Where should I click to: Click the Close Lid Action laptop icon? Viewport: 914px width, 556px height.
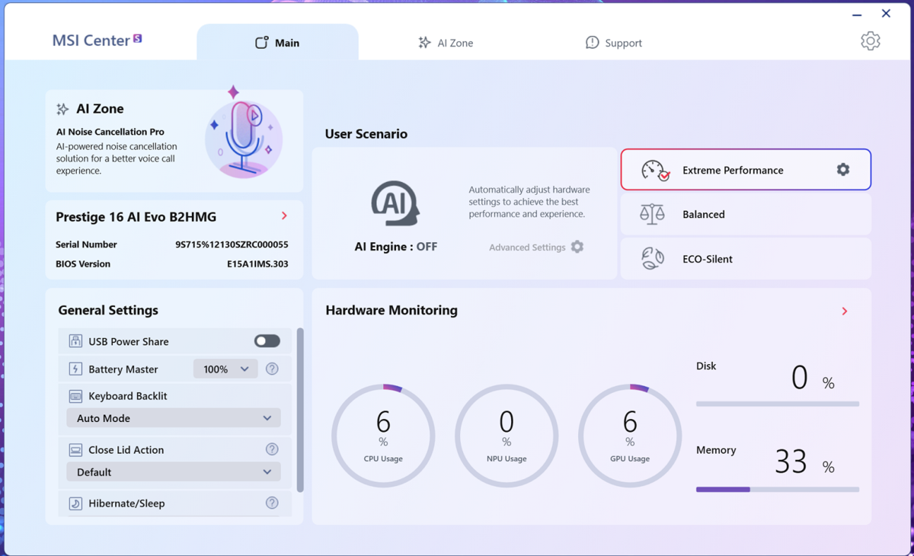tap(75, 450)
